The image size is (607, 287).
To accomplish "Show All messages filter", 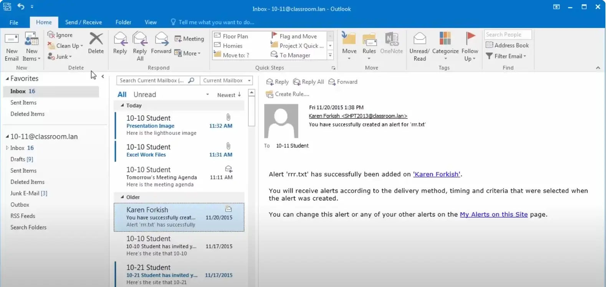I will click(x=122, y=95).
